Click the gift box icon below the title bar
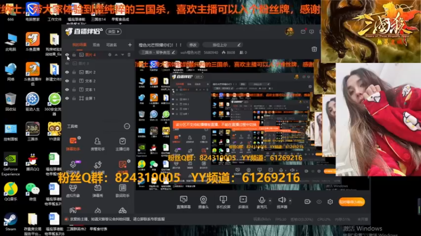The width and height of the screenshot is (421, 236). pyautogui.click(x=314, y=49)
